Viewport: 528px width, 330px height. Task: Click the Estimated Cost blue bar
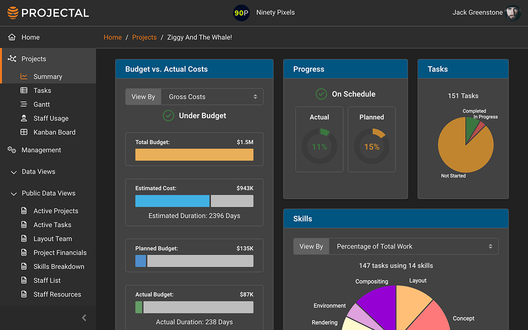point(172,201)
